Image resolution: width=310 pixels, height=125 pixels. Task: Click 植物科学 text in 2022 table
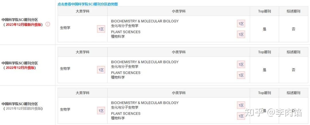(x=118, y=77)
